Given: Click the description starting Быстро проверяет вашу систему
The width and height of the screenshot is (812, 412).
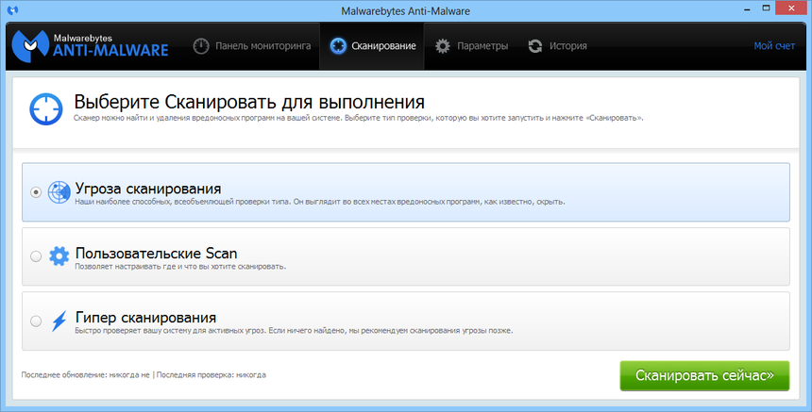Looking at the screenshot, I should tap(295, 331).
